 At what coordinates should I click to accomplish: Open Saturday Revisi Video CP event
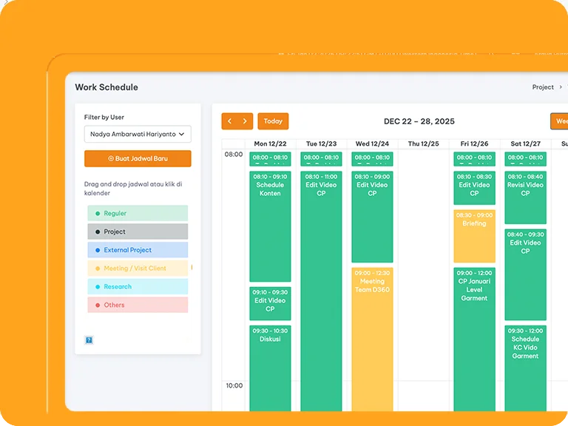point(526,197)
